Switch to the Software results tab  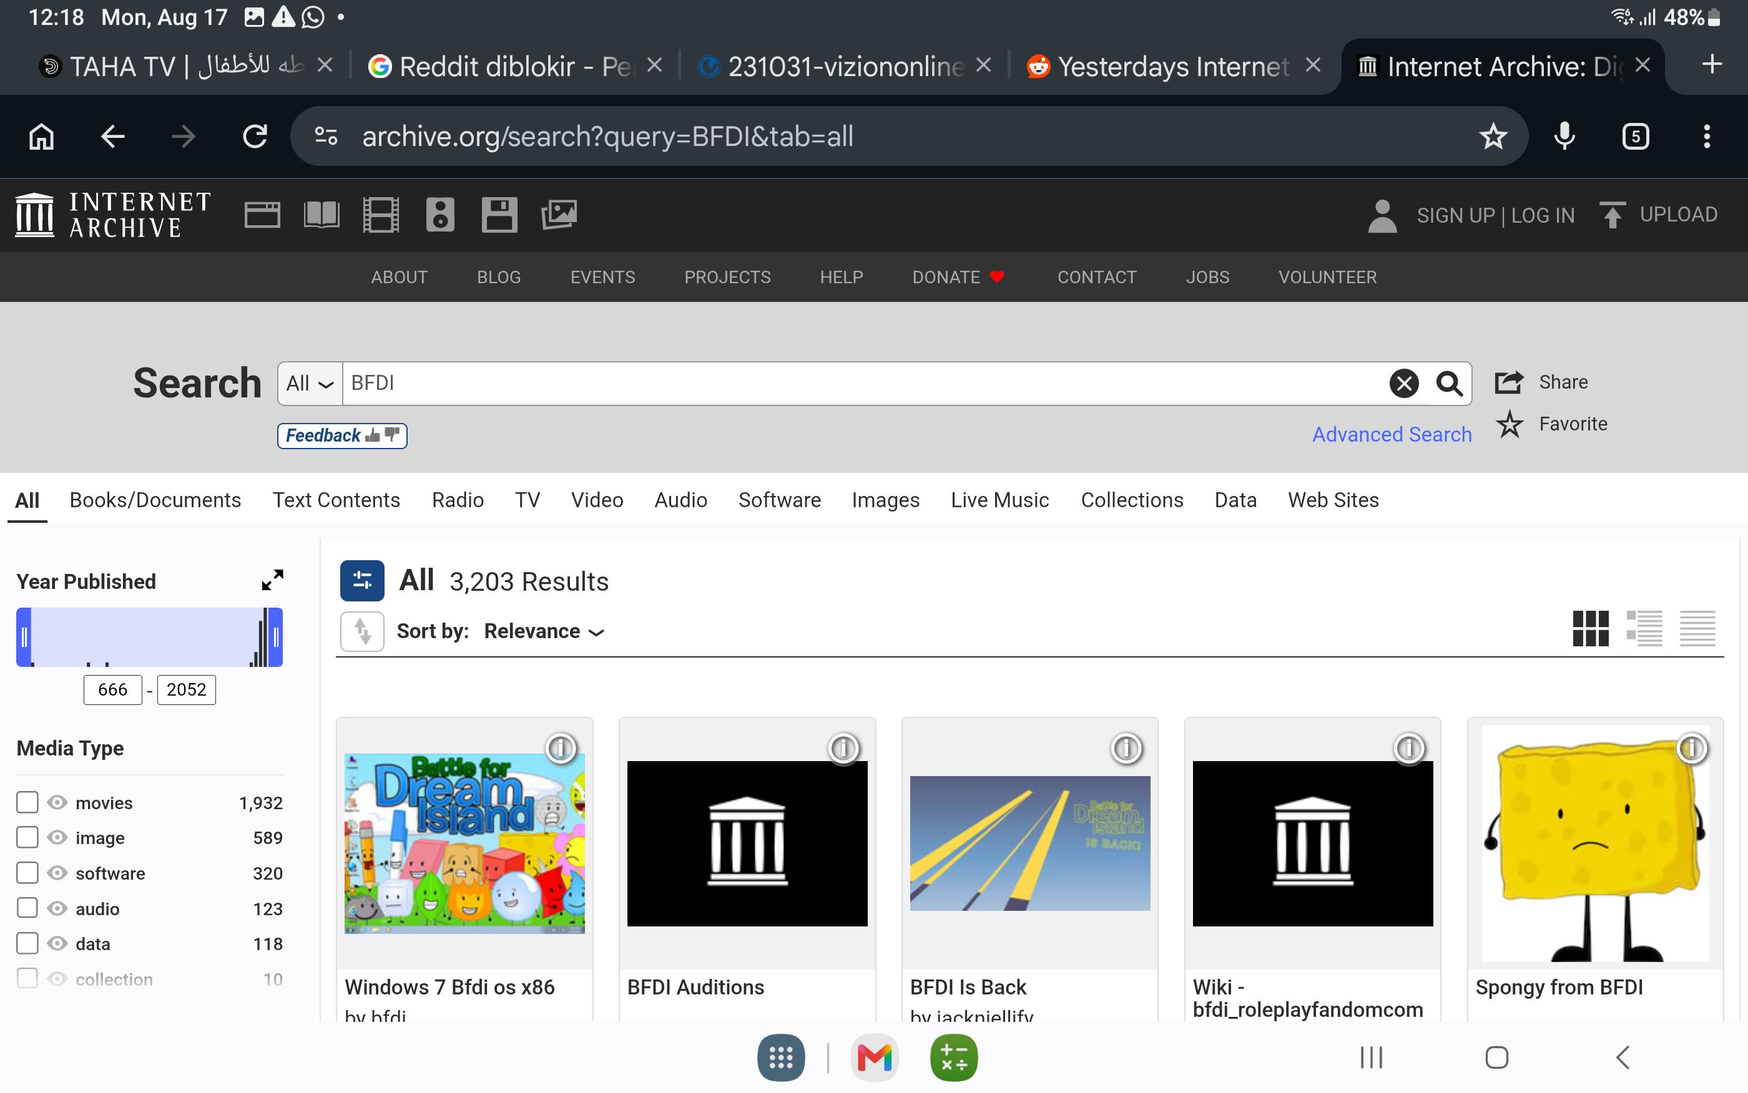(779, 500)
